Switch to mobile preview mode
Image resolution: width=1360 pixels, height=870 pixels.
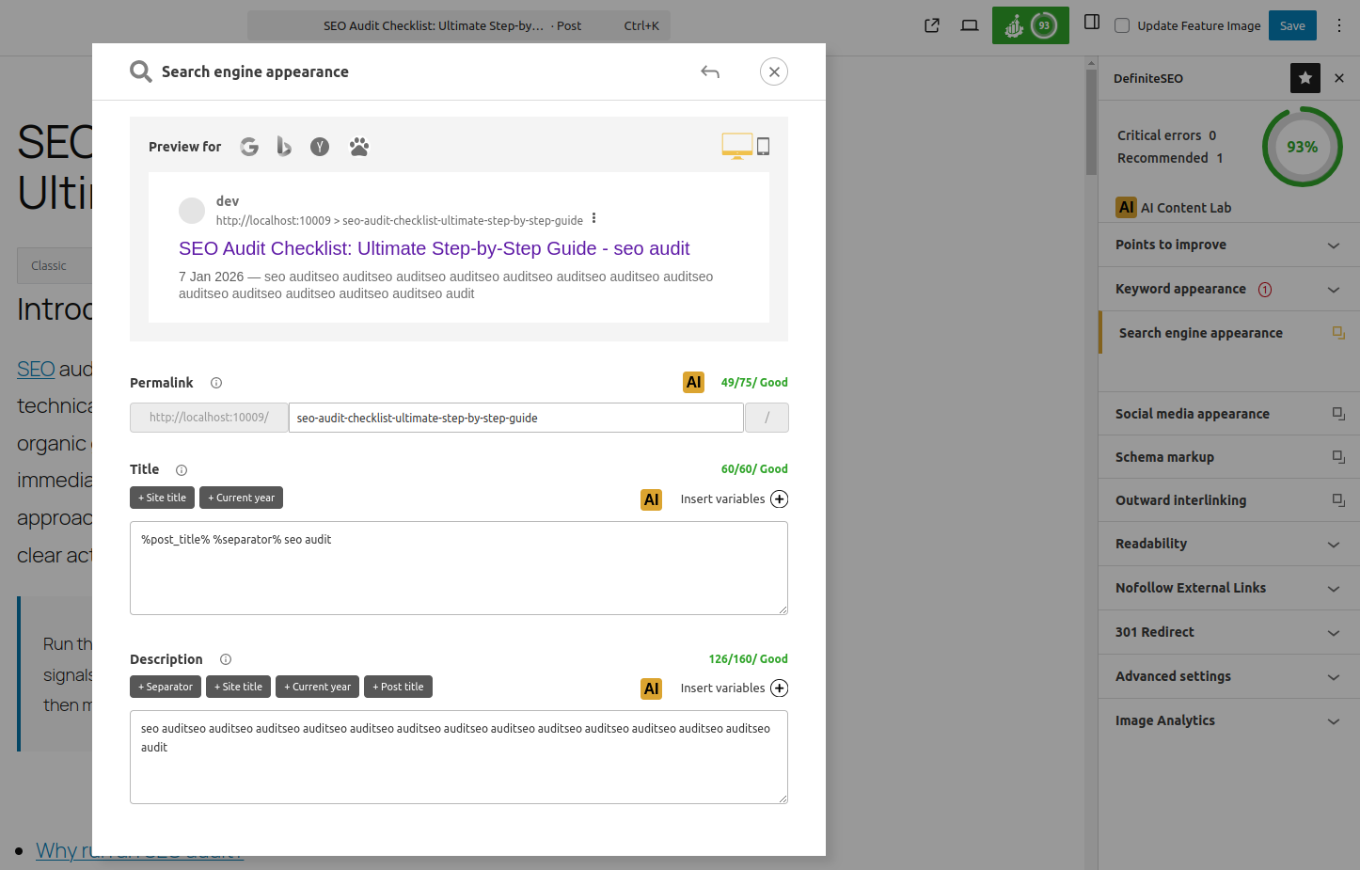[x=764, y=146]
